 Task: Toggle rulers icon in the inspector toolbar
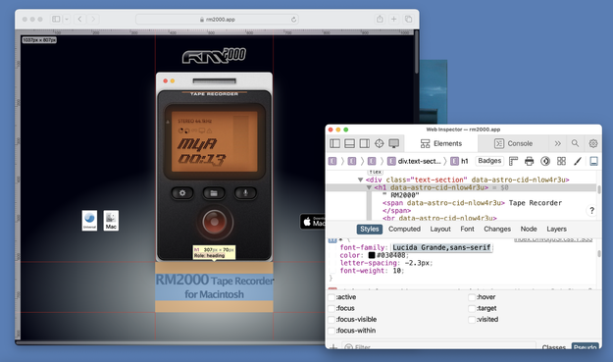tap(513, 161)
